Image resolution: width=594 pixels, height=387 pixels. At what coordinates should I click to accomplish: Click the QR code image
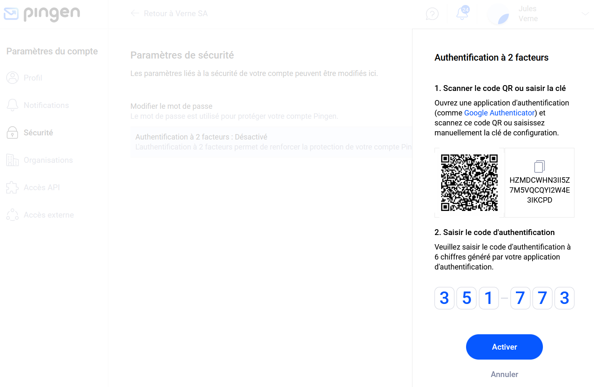click(469, 183)
